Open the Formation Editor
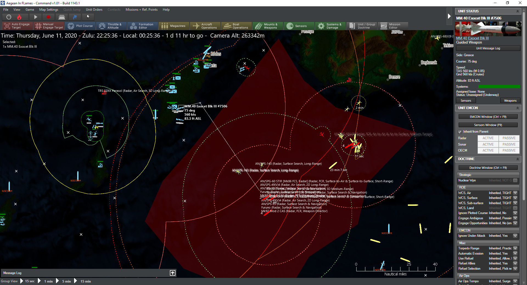527x285 pixels. [x=142, y=25]
